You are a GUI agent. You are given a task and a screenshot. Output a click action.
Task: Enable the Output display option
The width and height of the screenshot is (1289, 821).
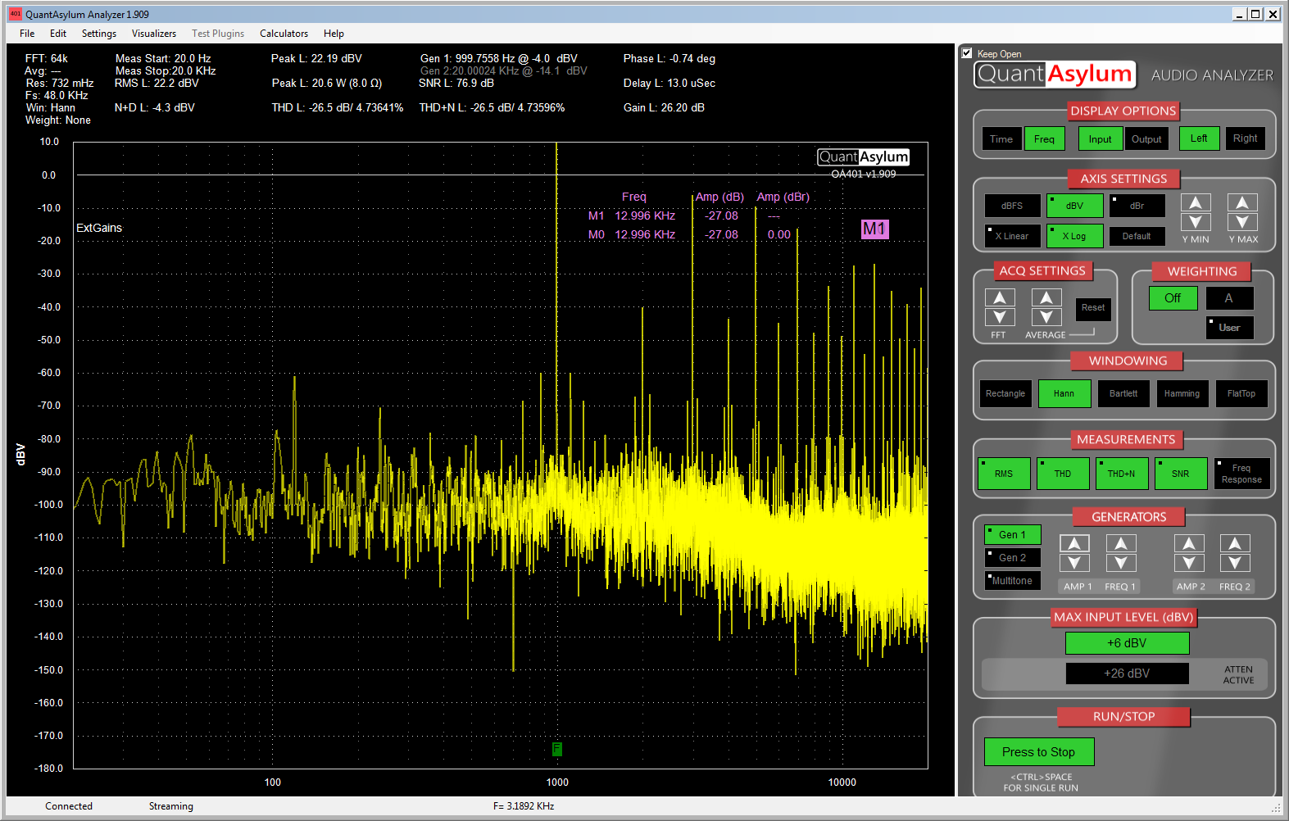[x=1146, y=138]
